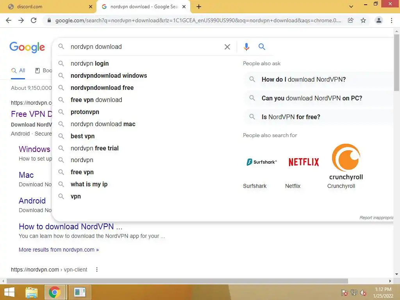Open How to download NordVPN result
400x300 pixels.
pyautogui.click(x=71, y=227)
